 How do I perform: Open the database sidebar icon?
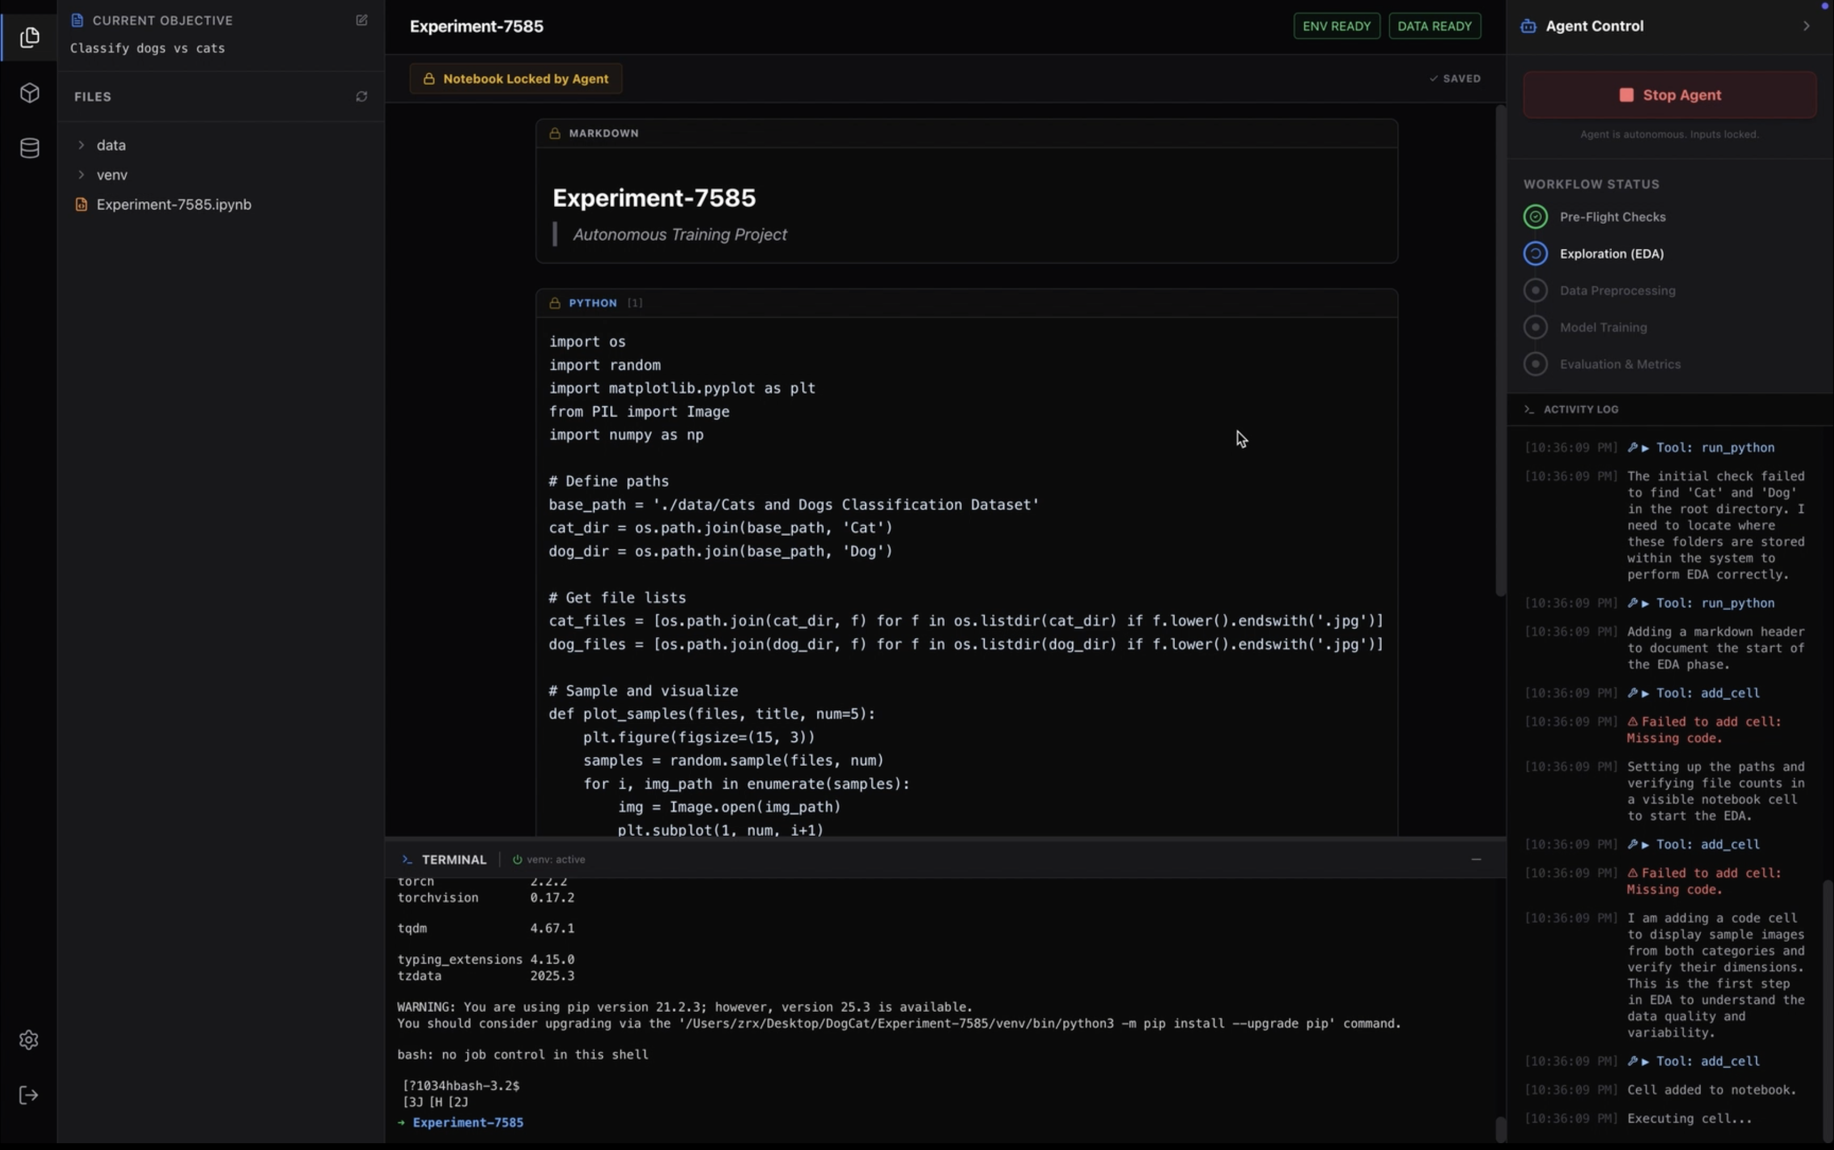(x=30, y=148)
